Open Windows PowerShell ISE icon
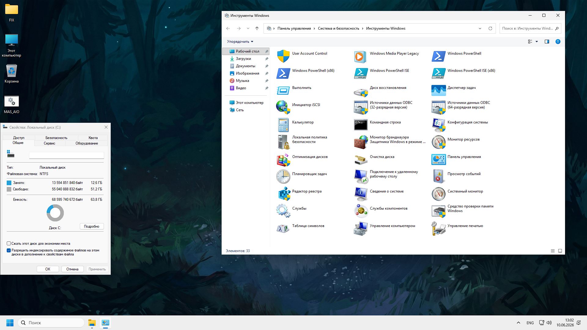Image resolution: width=587 pixels, height=330 pixels. [x=361, y=73]
